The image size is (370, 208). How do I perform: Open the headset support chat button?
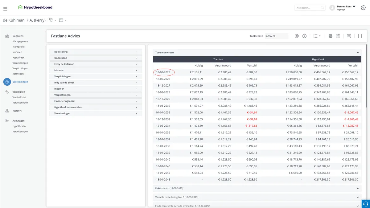tap(366, 204)
